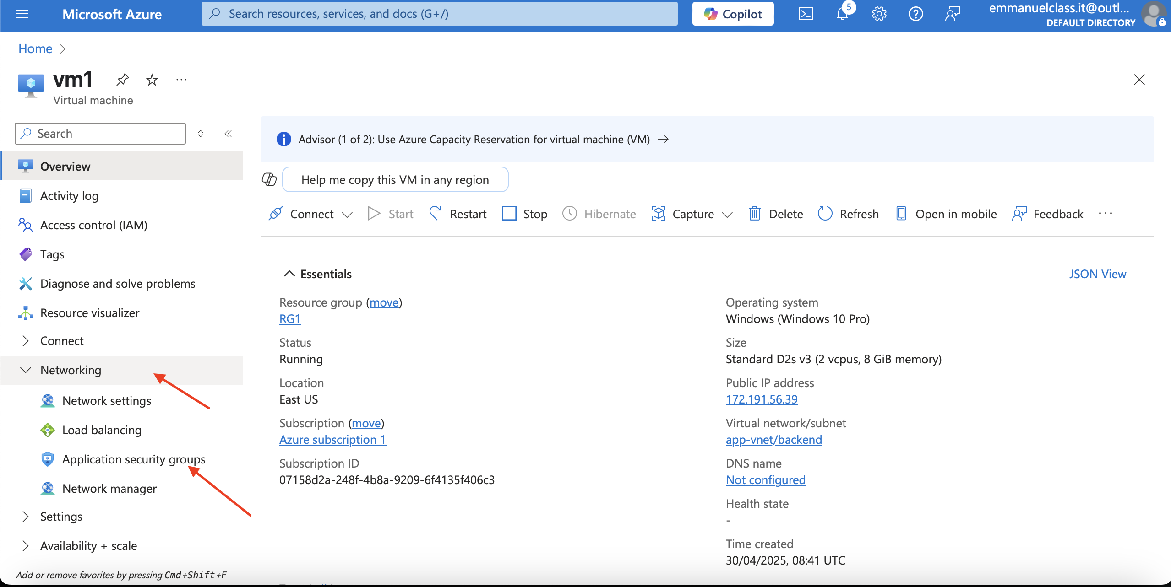Click move link beside Subscription
The image size is (1171, 587).
[x=366, y=423]
